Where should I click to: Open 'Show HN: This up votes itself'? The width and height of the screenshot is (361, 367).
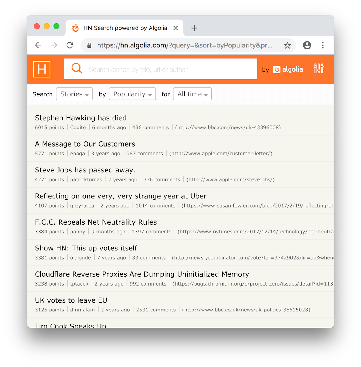point(86,248)
